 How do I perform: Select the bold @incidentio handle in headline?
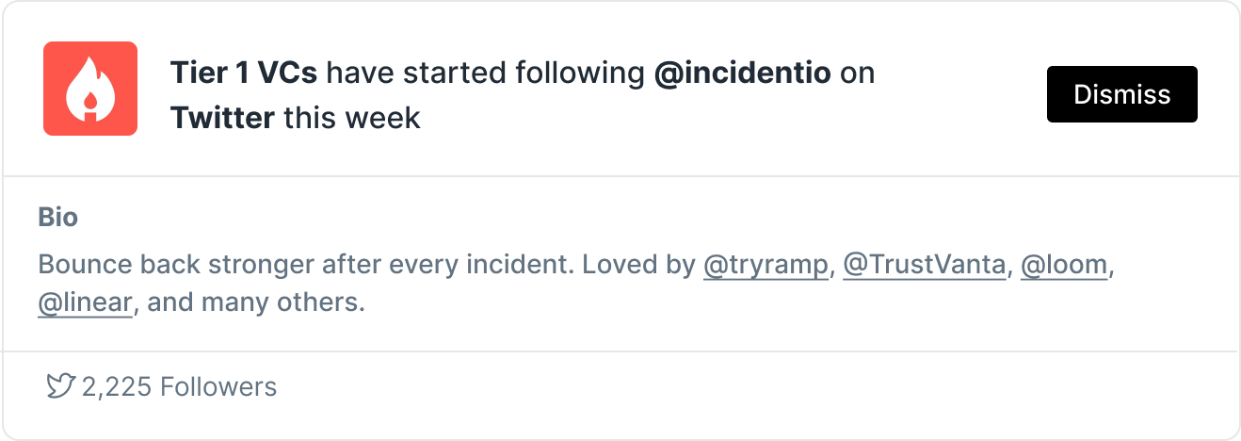point(743,73)
